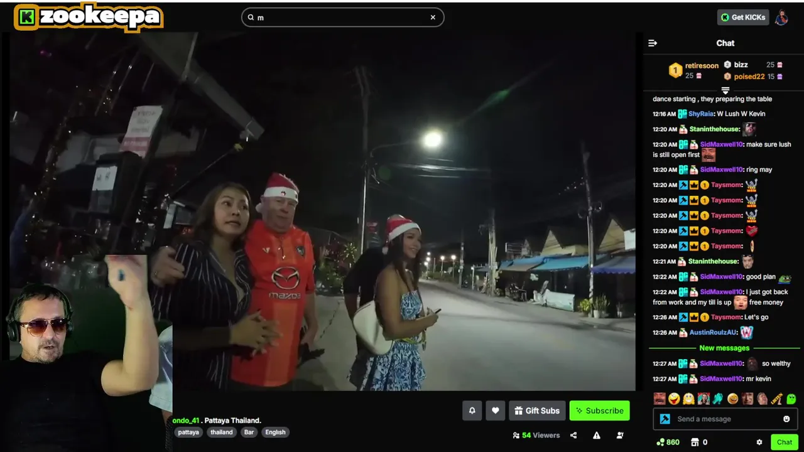The height and width of the screenshot is (452, 804).
Task: Open the user avatar menu at top right
Action: tap(781, 17)
